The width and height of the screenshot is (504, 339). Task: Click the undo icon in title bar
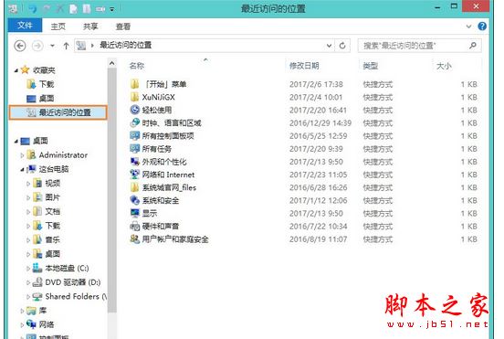(x=33, y=9)
